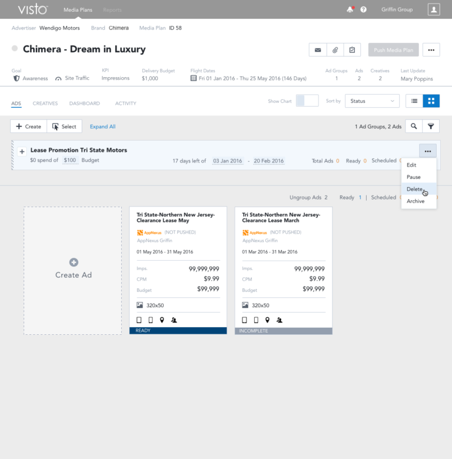Viewport: 452px width, 459px height.
Task: Click the plus icon in Create Ad card
Action: click(74, 262)
